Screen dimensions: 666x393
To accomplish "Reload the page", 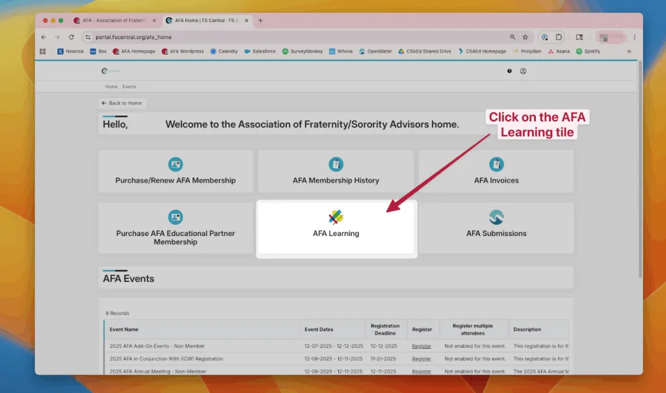I will [x=72, y=37].
